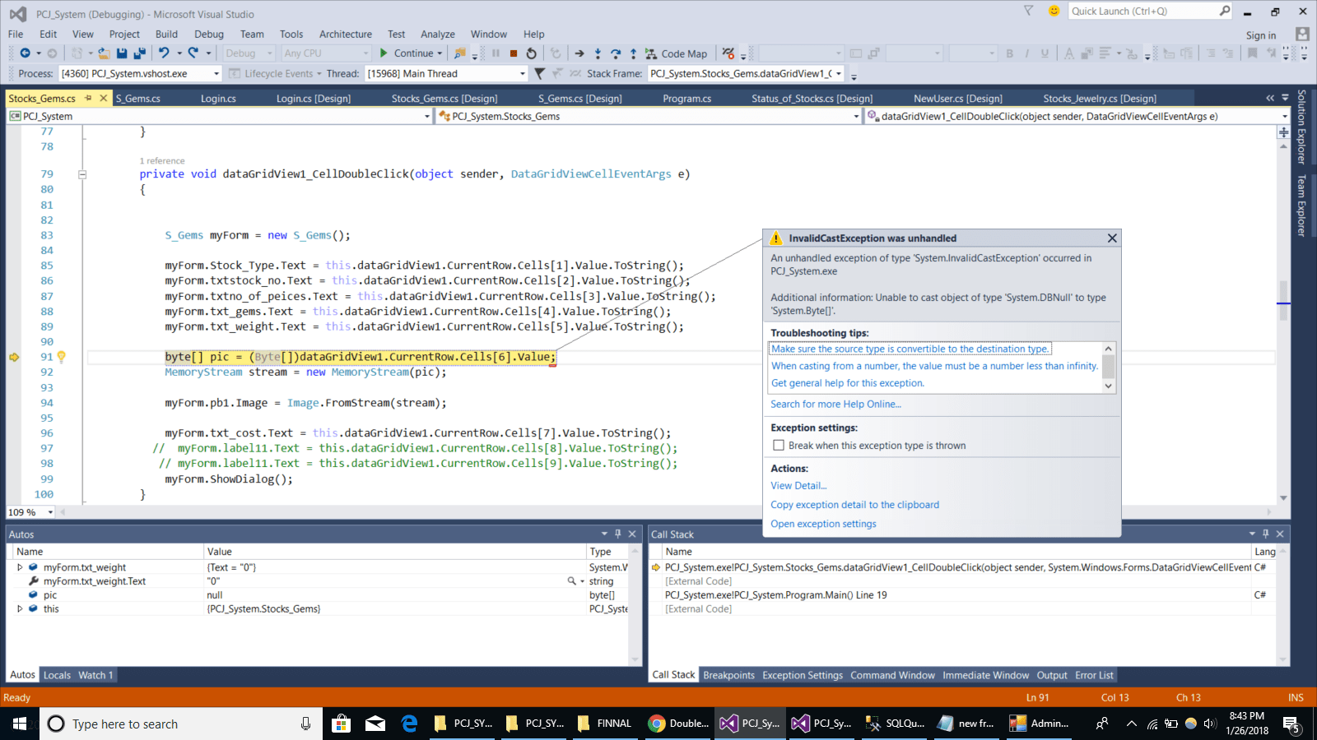
Task: Click the red Stop Debugging square
Action: [514, 53]
